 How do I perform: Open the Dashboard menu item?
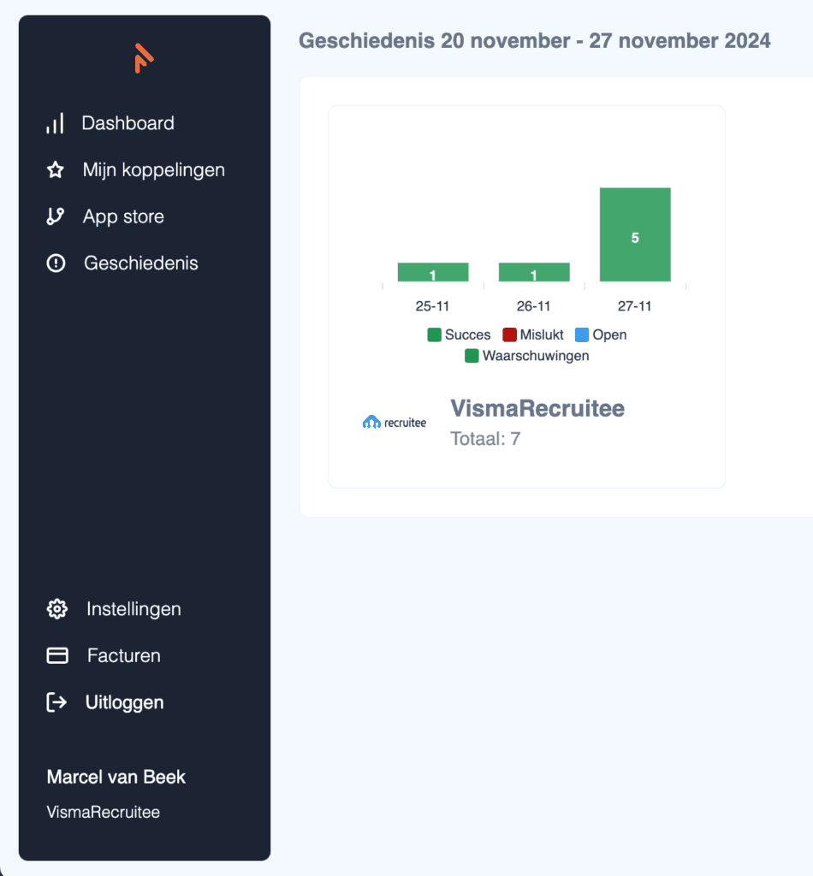coord(128,123)
